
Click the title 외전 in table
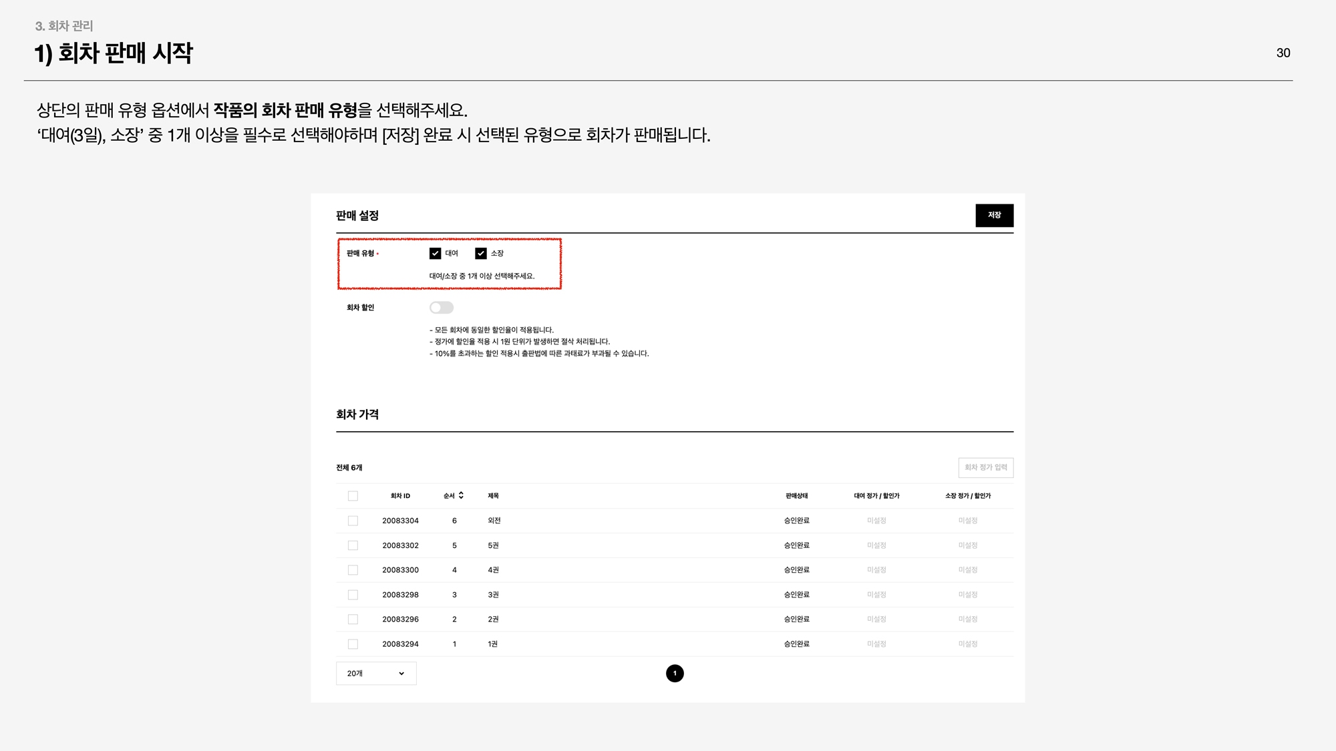point(494,521)
